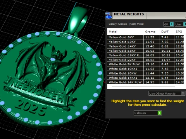Select the White Gold:10KW row
Viewport: 186px width, 139px height.
(145, 73)
